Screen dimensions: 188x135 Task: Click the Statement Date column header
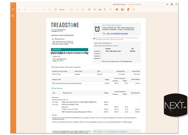coord(121,71)
